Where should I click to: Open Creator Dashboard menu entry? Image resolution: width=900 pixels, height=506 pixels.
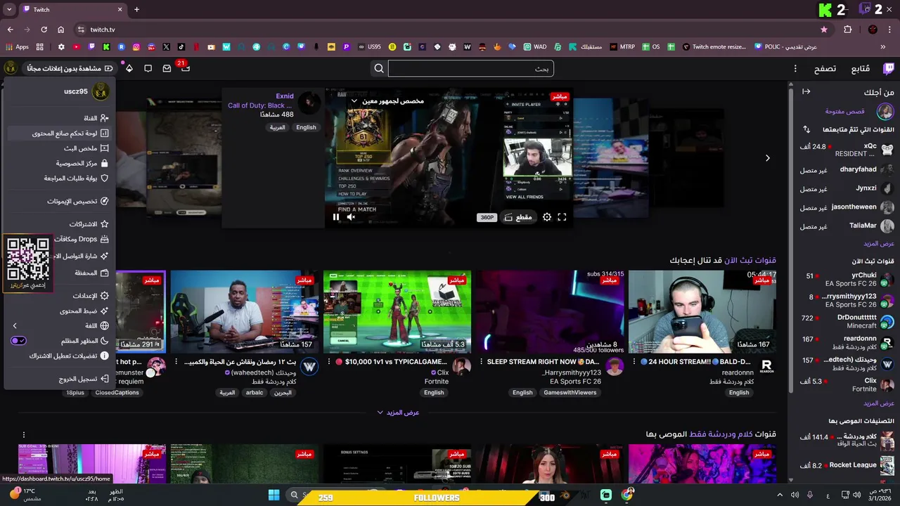click(x=60, y=134)
